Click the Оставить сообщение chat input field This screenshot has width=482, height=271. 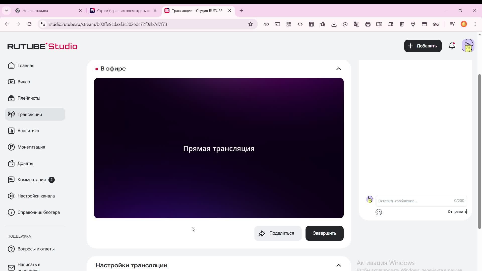(414, 201)
